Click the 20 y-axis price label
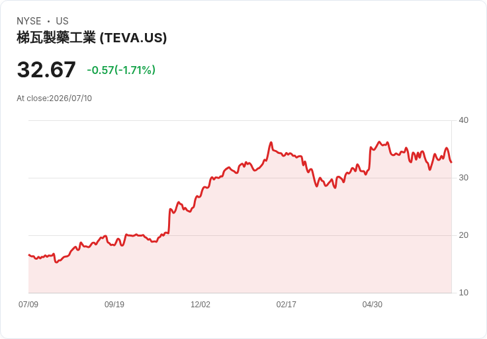487x339 pixels. (463, 235)
